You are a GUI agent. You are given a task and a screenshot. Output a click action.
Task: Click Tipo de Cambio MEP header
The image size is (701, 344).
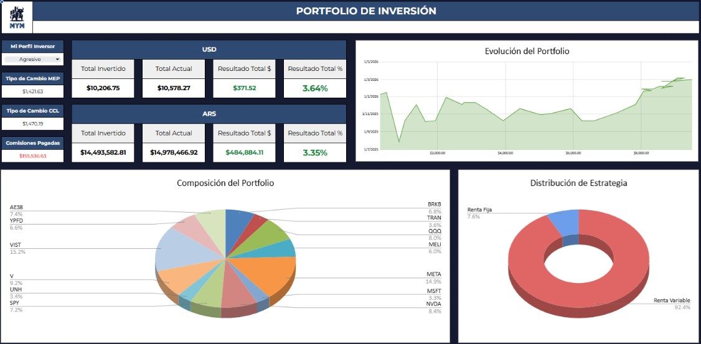32,78
